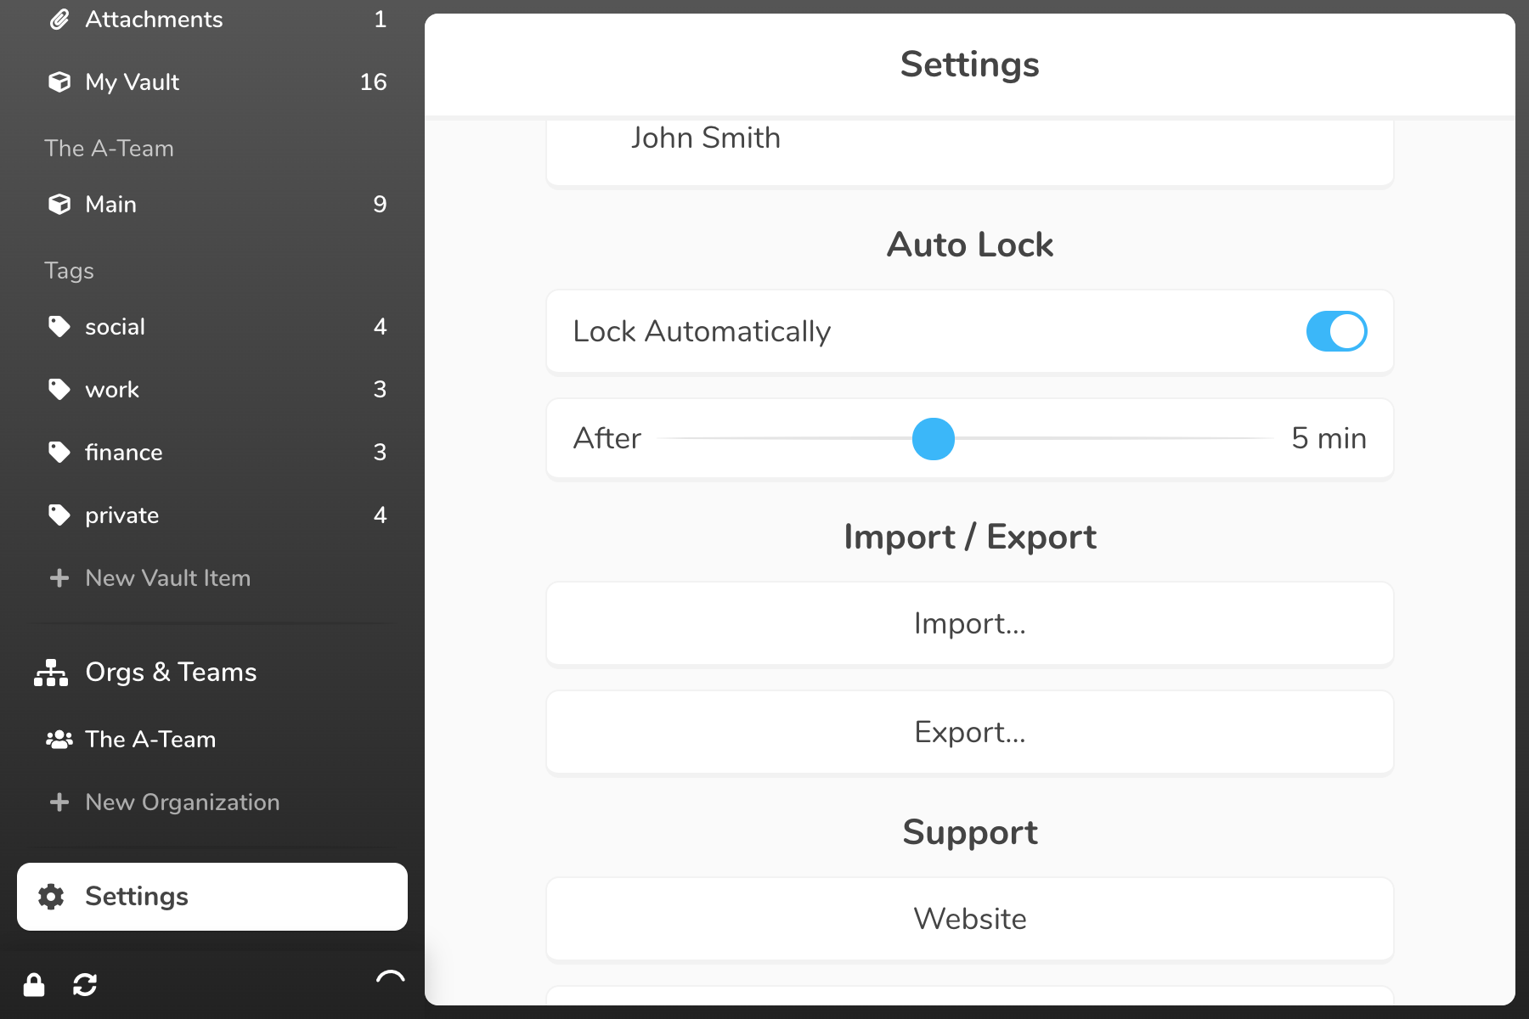Image resolution: width=1529 pixels, height=1019 pixels.
Task: Click the tag icon next to social
Action: [59, 327]
